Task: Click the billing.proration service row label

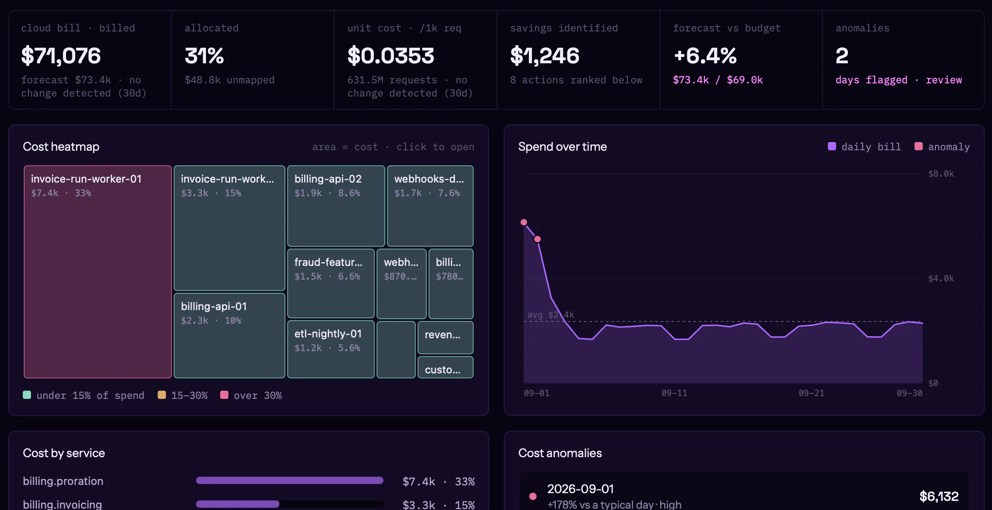Action: pyautogui.click(x=63, y=481)
